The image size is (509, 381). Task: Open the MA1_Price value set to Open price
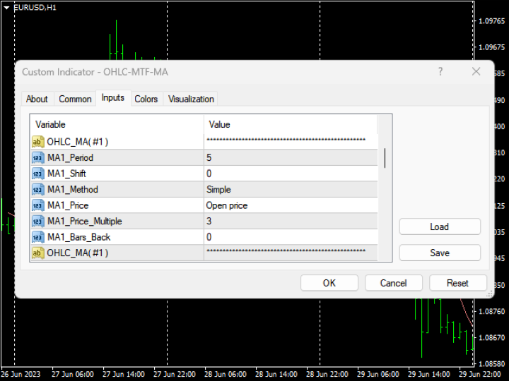coord(290,205)
